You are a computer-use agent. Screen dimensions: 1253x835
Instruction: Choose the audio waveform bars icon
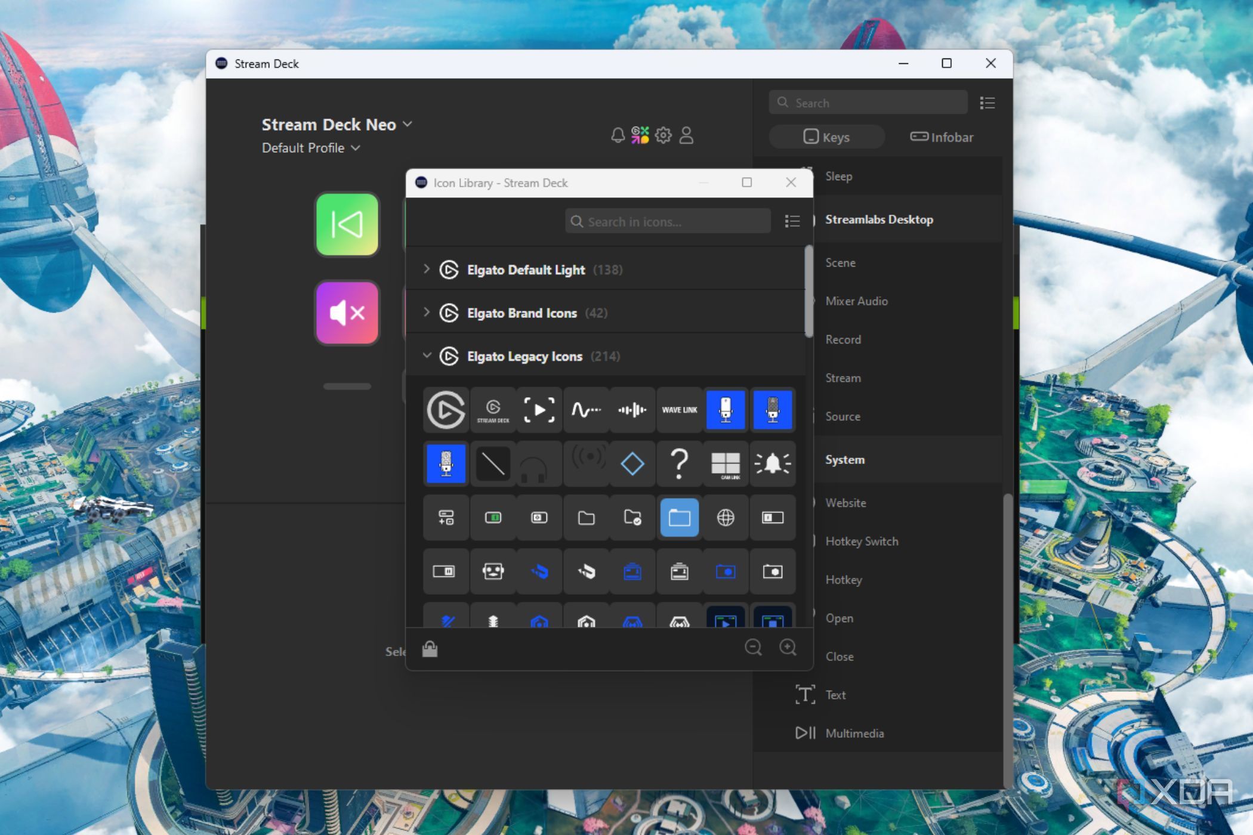[x=632, y=410]
